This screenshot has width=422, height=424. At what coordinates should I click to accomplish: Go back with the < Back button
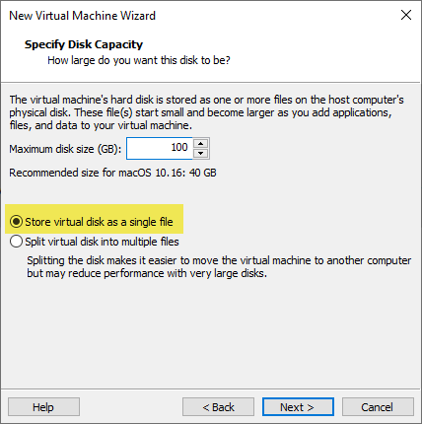coord(218,407)
